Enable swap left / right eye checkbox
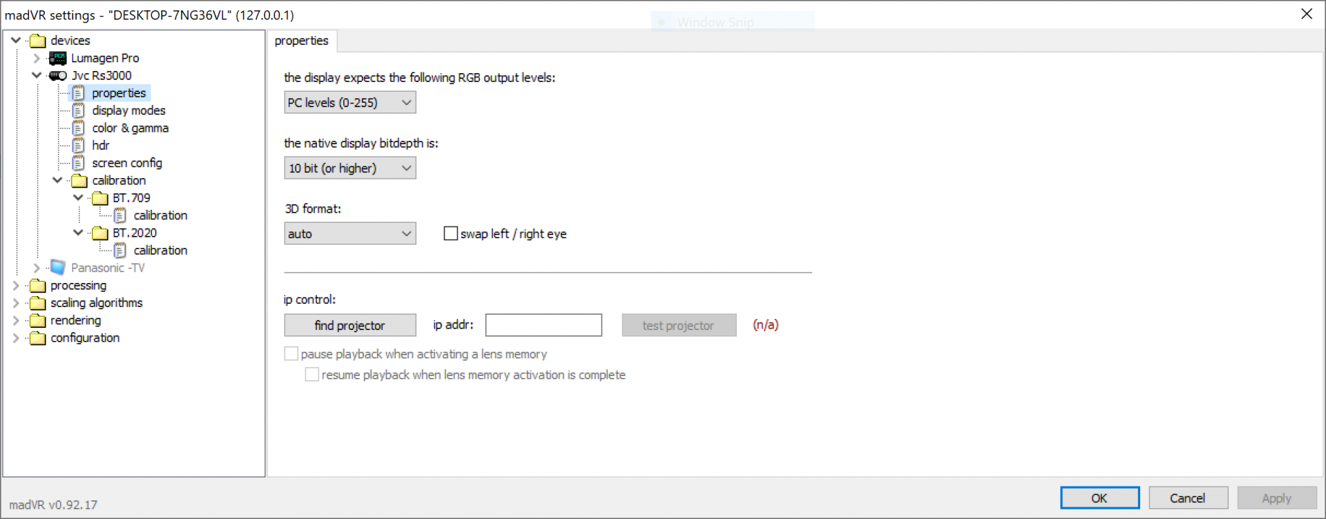Screen dimensions: 1326x519 (x=450, y=234)
